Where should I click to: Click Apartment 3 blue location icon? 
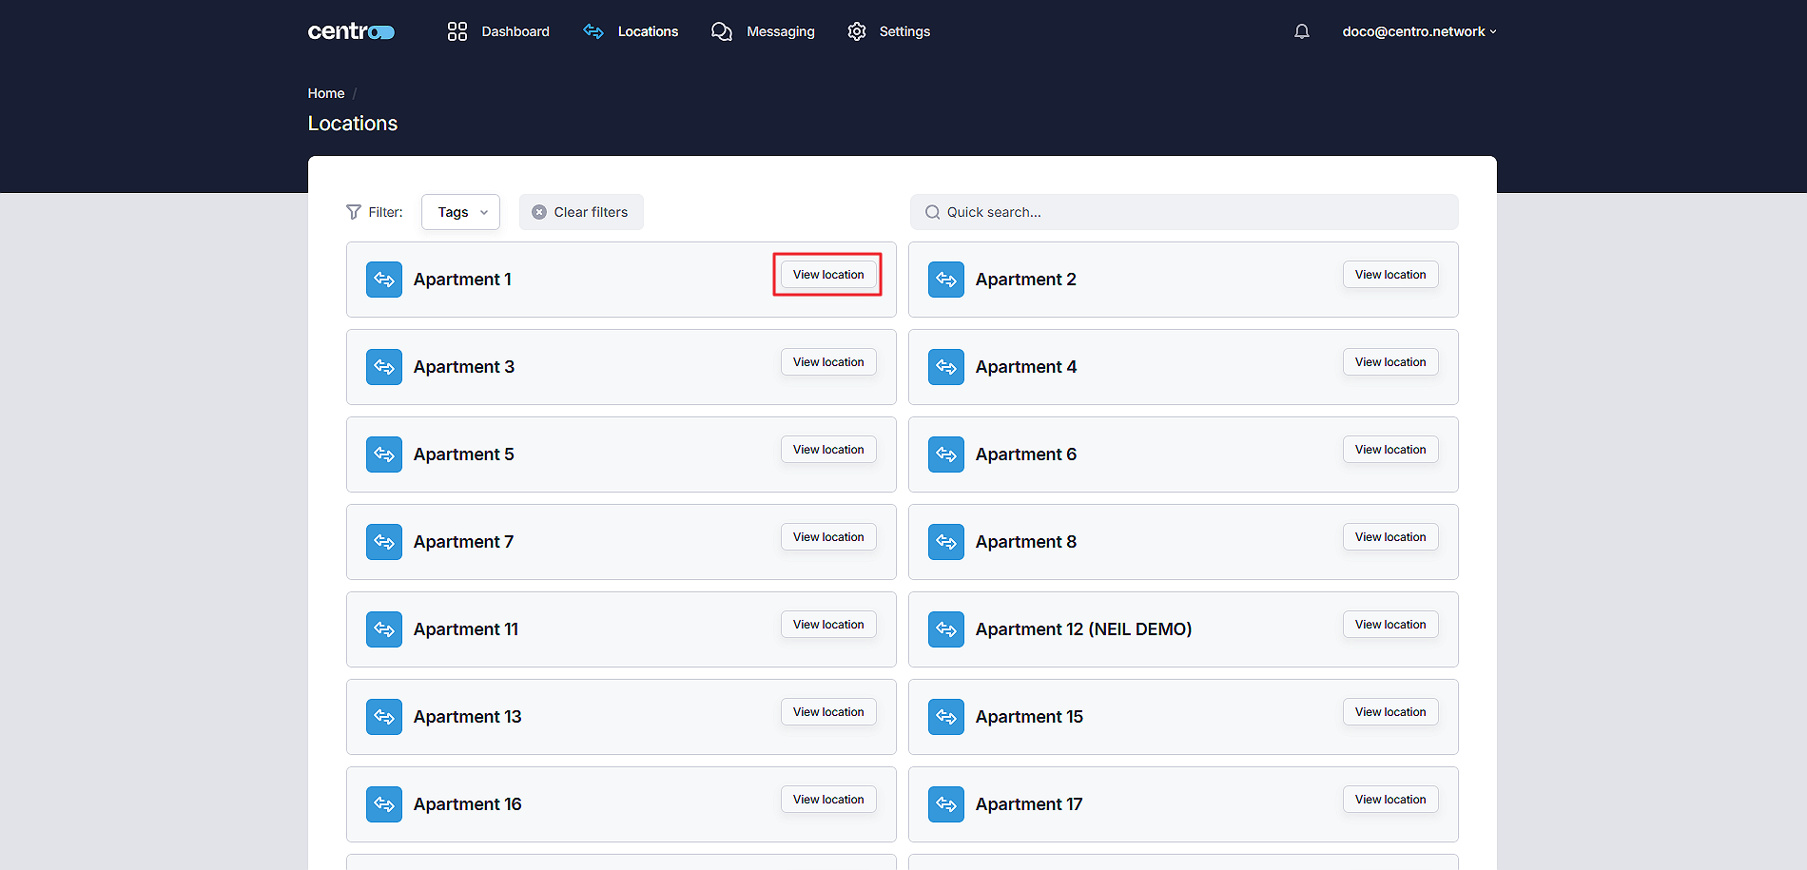[384, 367]
